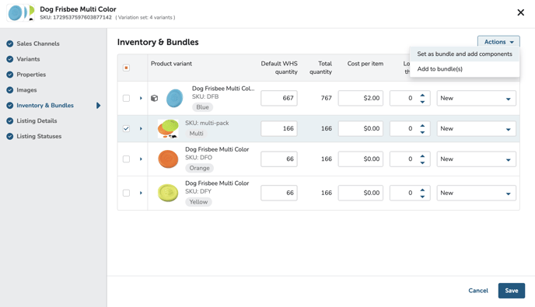Viewport: 535px width, 307px height.
Task: Open the orange frisbee thumbnail
Action: (168, 159)
